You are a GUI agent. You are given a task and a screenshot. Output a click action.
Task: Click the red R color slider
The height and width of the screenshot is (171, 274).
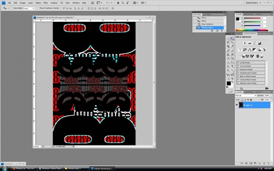click(253, 18)
